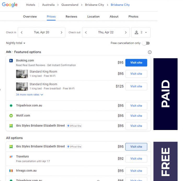Go to the Queensland breadcrumb

pos(70,5)
